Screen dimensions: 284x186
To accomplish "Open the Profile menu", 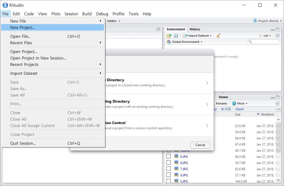I will point(118,14).
